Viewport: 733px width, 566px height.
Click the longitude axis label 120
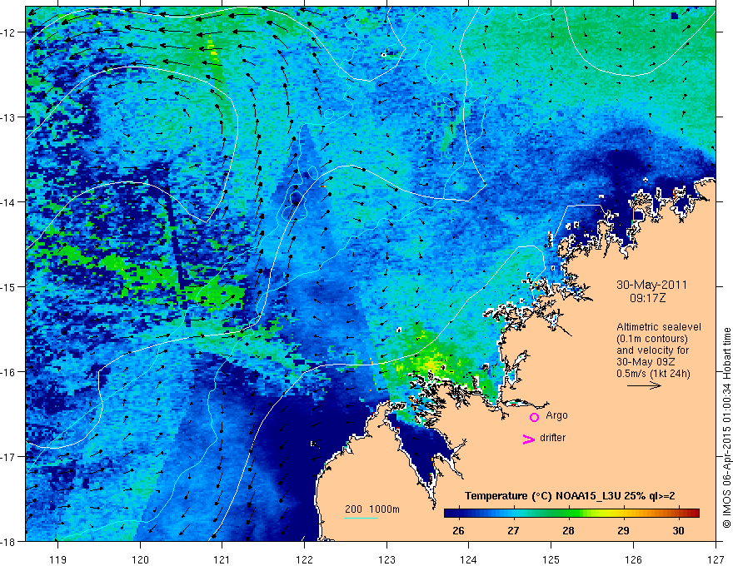pos(140,559)
